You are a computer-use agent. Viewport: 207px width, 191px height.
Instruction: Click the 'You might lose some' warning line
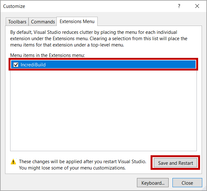pos(72,168)
